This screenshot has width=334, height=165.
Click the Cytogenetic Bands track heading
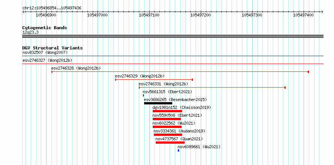click(45, 28)
